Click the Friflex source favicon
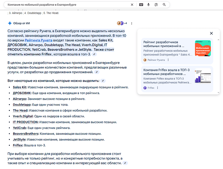The height and width of the screenshot is (169, 223). pyautogui.click(x=145, y=88)
